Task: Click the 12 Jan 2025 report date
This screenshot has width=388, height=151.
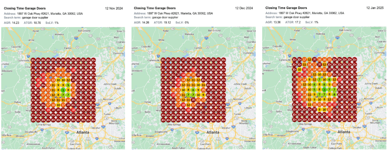Action: [x=375, y=8]
